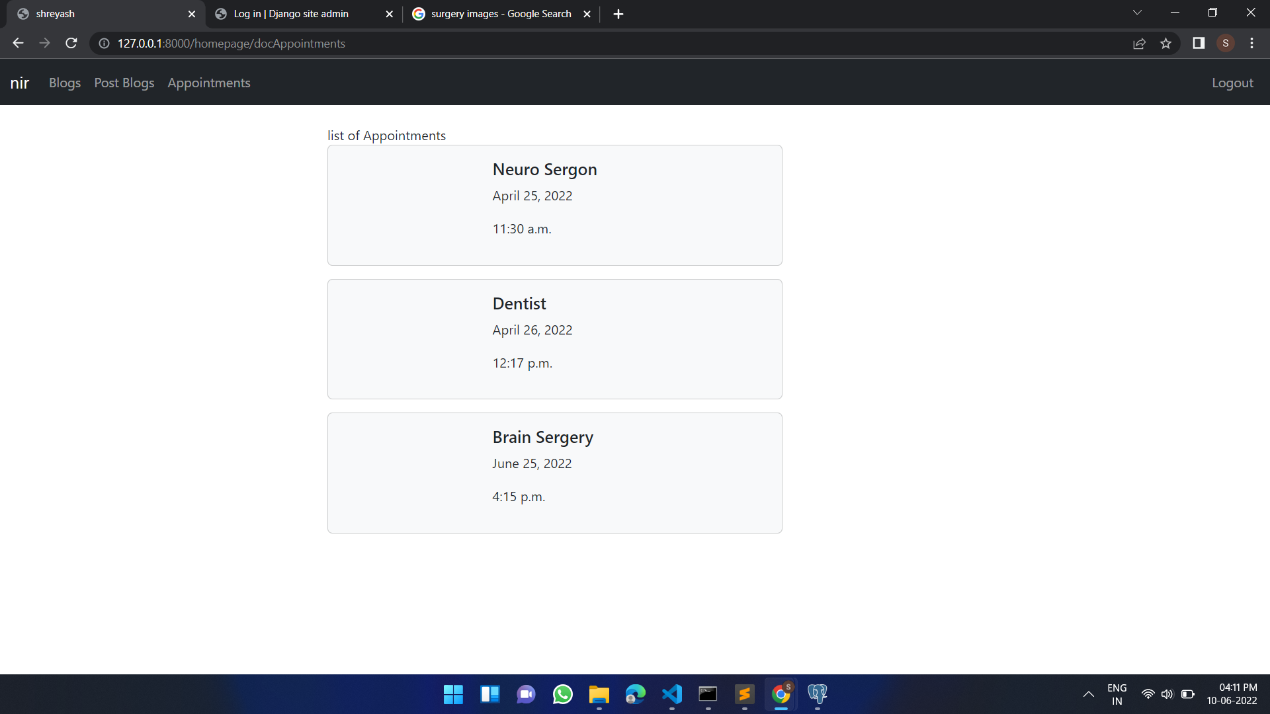Viewport: 1270px width, 714px height.
Task: Open the Blogs page
Action: tap(64, 83)
